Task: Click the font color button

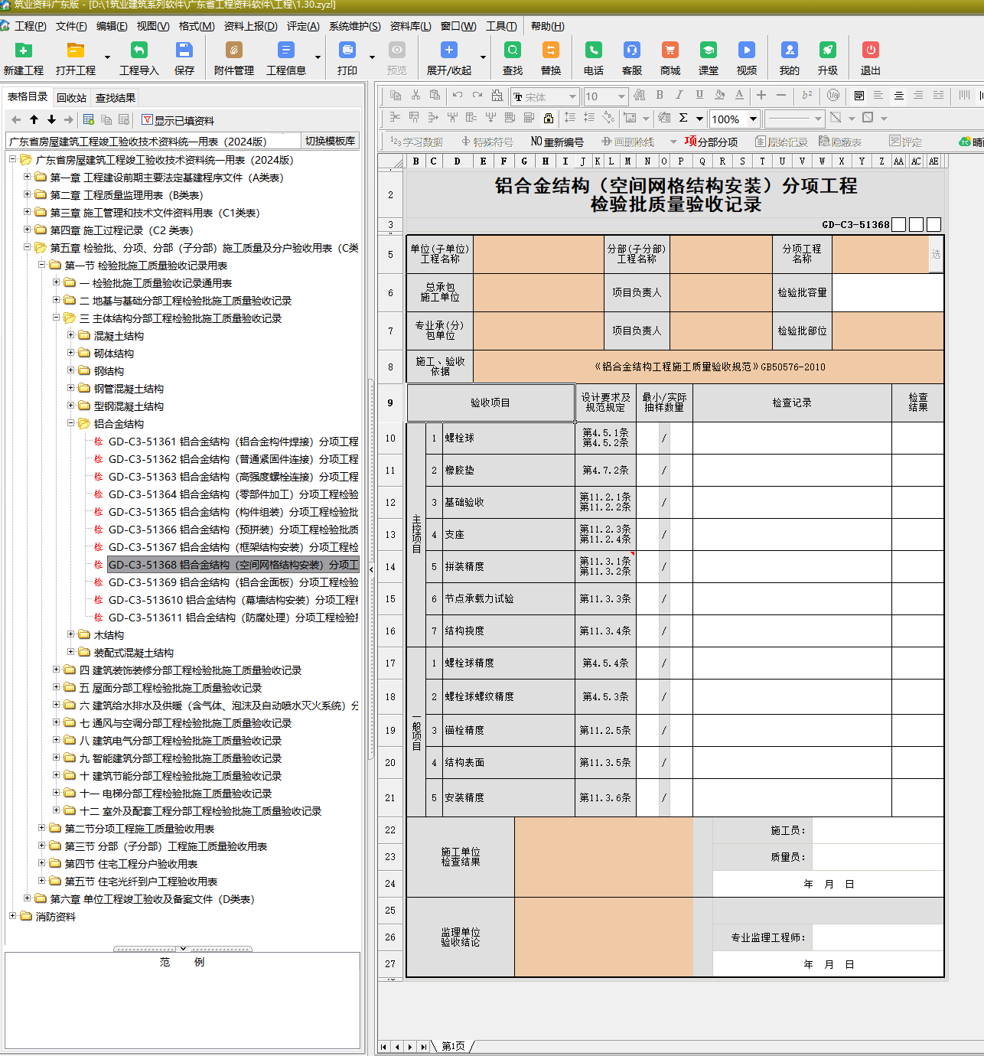Action: click(x=739, y=95)
